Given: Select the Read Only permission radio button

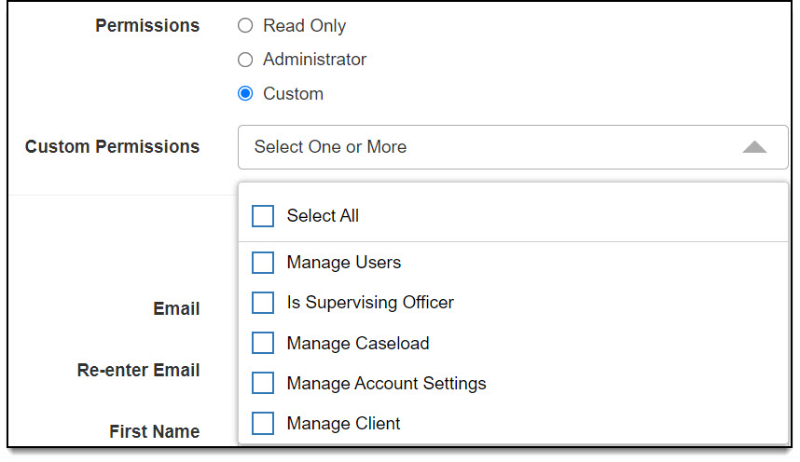Looking at the screenshot, I should click(245, 26).
